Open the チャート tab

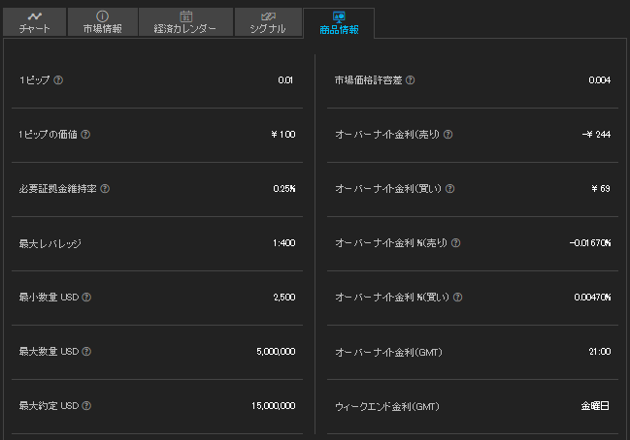point(35,22)
